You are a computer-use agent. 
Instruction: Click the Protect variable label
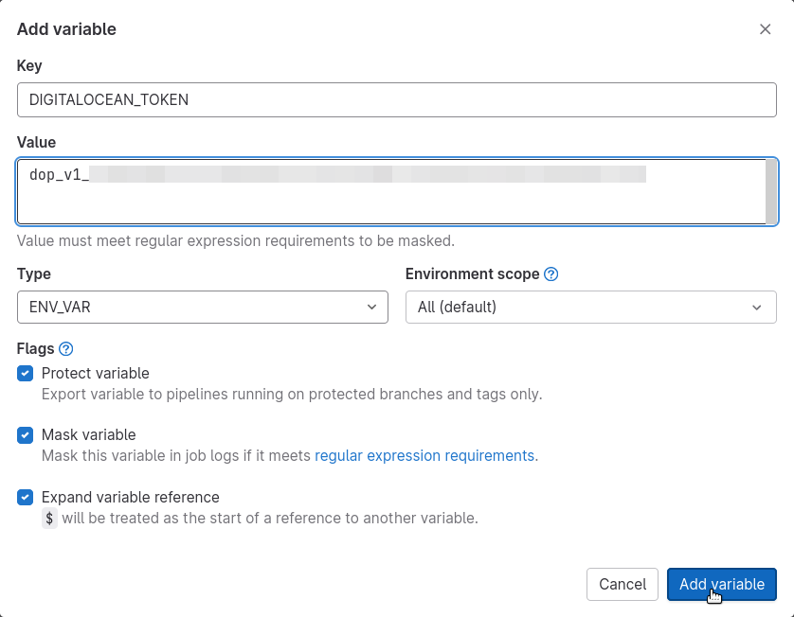click(x=95, y=373)
